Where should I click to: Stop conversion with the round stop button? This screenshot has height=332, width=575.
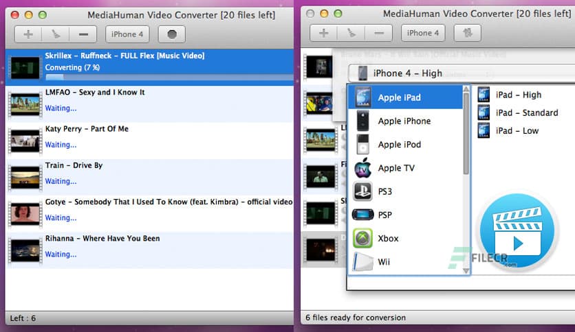point(172,34)
